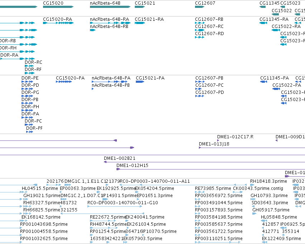Select EST RP003656972.5prime label
This screenshot has height=244, width=305.
[219, 196]
